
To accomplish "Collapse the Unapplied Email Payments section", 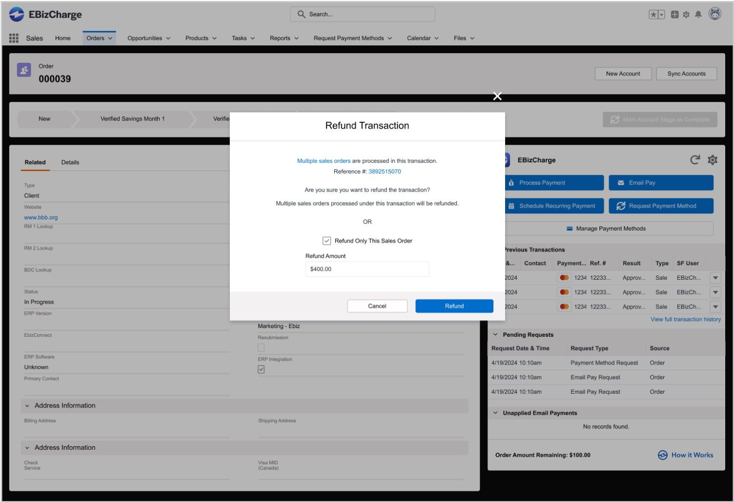I will [x=495, y=413].
